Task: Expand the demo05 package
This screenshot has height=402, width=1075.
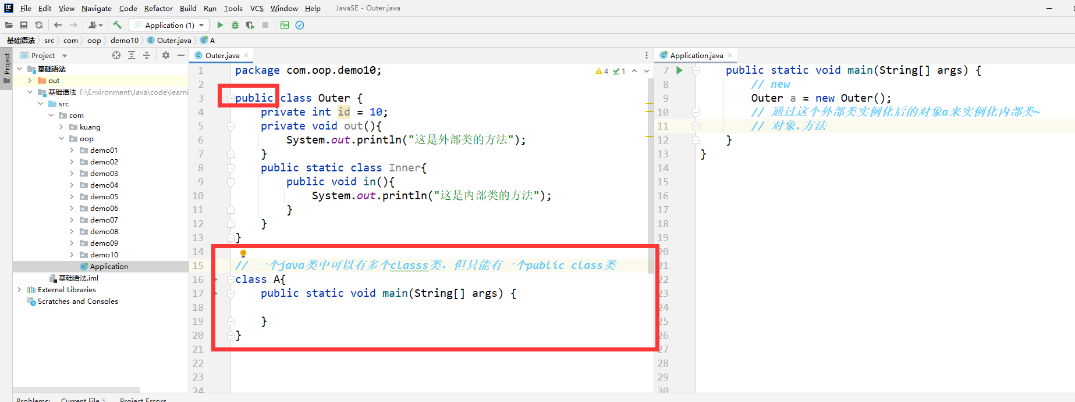Action: click(x=72, y=196)
